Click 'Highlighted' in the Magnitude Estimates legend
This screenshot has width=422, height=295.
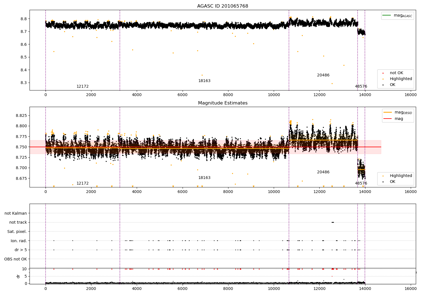click(401, 176)
